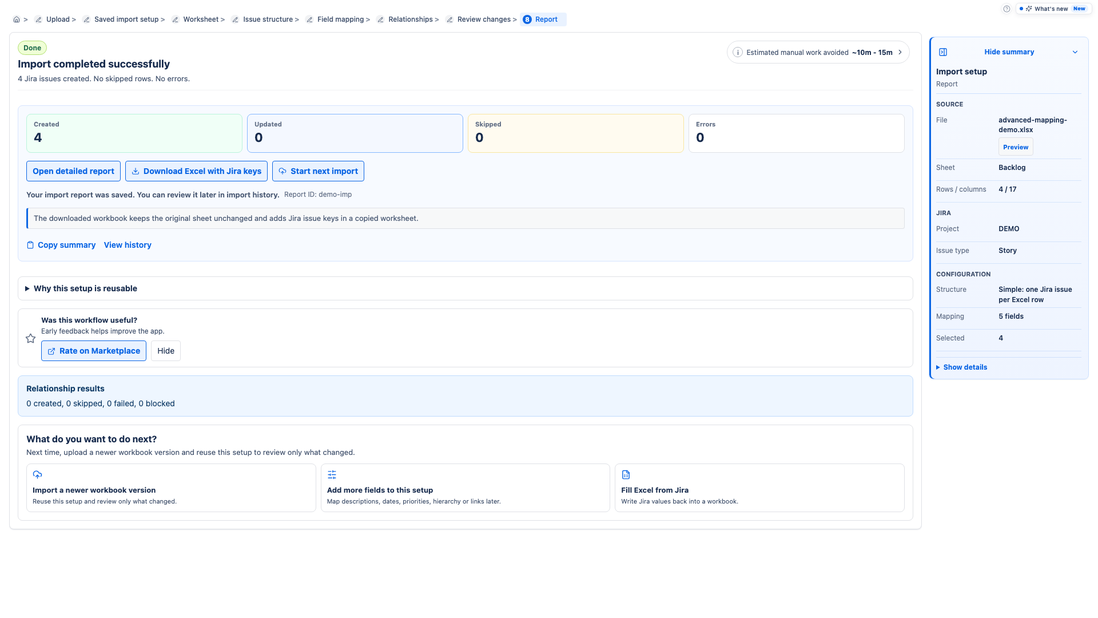Click the Errors count card
The image size is (1098, 618).
797,133
